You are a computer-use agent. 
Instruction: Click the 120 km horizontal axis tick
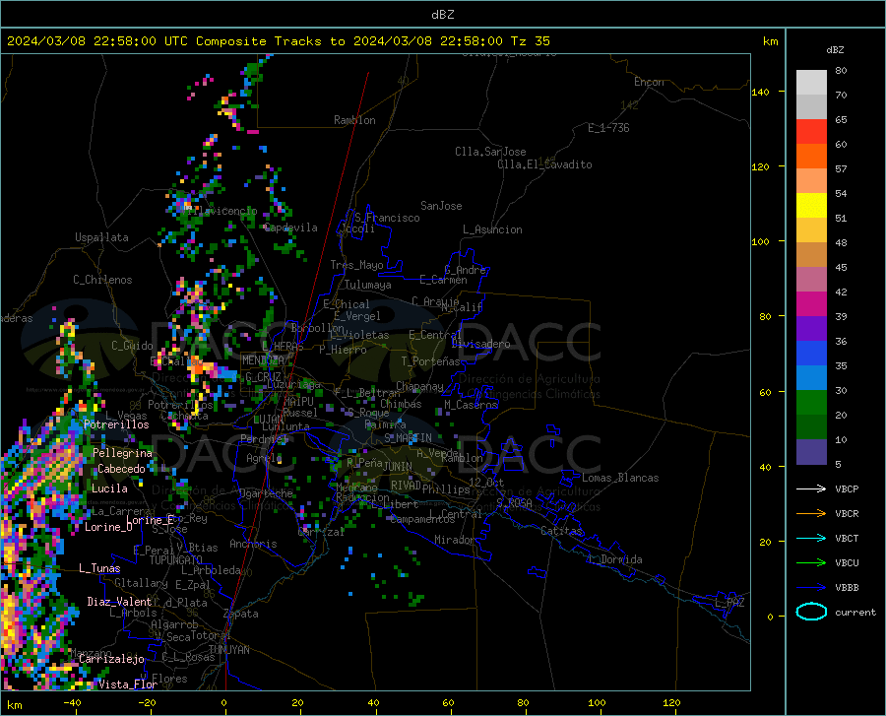click(671, 703)
